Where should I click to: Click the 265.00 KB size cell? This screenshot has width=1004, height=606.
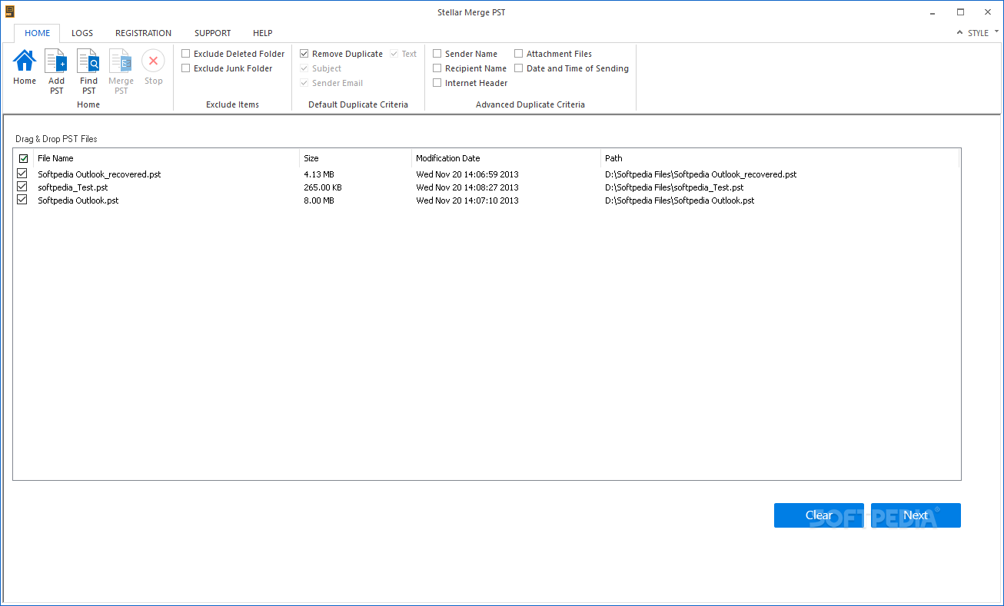click(x=323, y=187)
